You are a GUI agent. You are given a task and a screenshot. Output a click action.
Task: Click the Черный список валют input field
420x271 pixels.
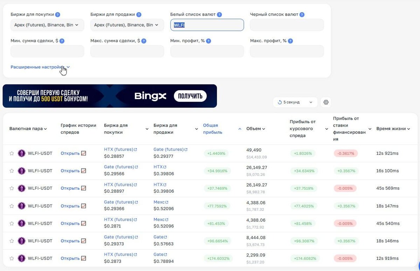point(287,25)
